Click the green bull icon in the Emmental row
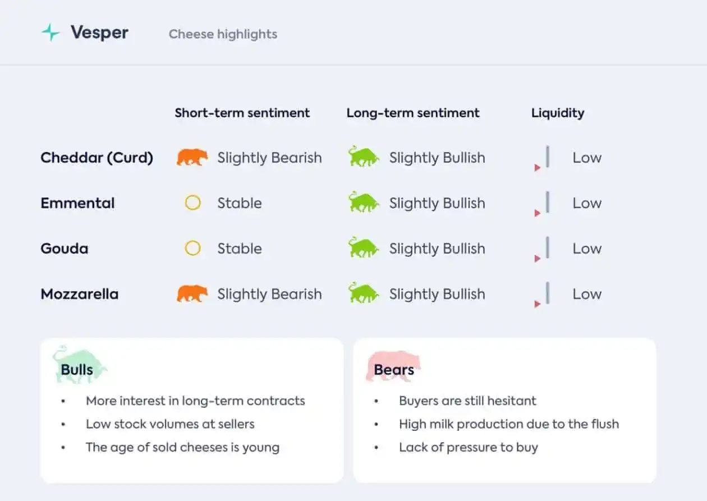The width and height of the screenshot is (707, 501). [364, 202]
